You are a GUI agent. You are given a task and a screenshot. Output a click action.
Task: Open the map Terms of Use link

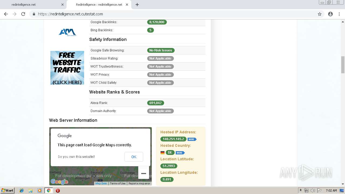click(118, 183)
